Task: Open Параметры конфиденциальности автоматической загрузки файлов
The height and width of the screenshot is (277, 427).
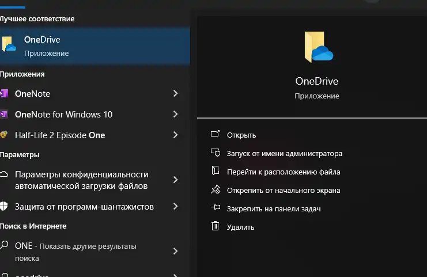Action: 82,180
